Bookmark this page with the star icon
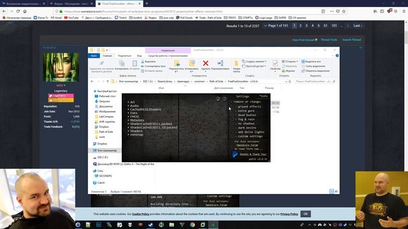This screenshot has width=408, height=229. coord(344,11)
